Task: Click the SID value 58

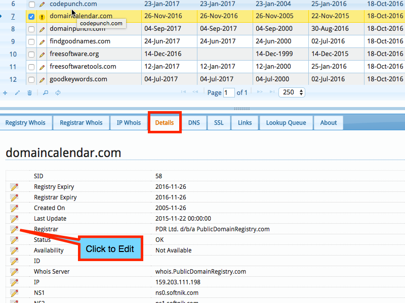Action: (x=158, y=176)
